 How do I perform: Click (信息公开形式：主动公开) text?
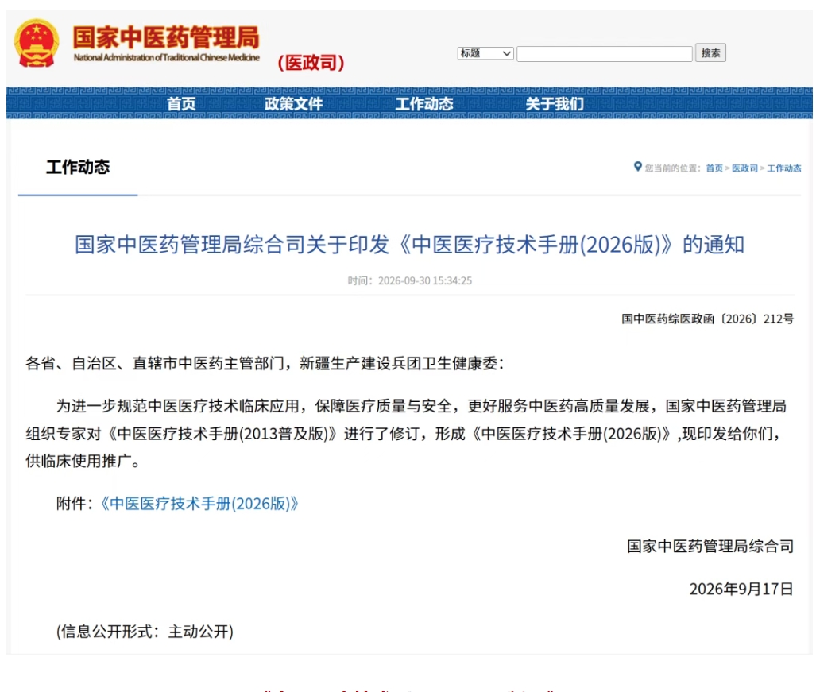point(145,632)
